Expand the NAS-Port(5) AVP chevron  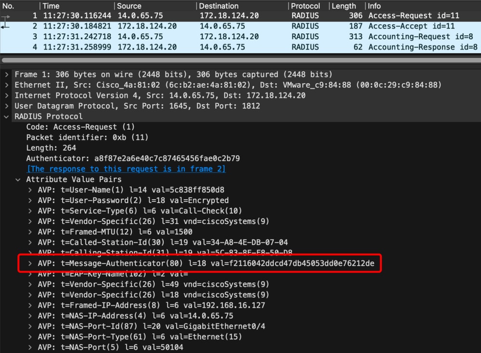[30, 347]
